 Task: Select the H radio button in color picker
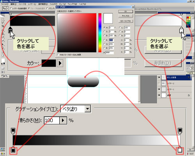105,28
